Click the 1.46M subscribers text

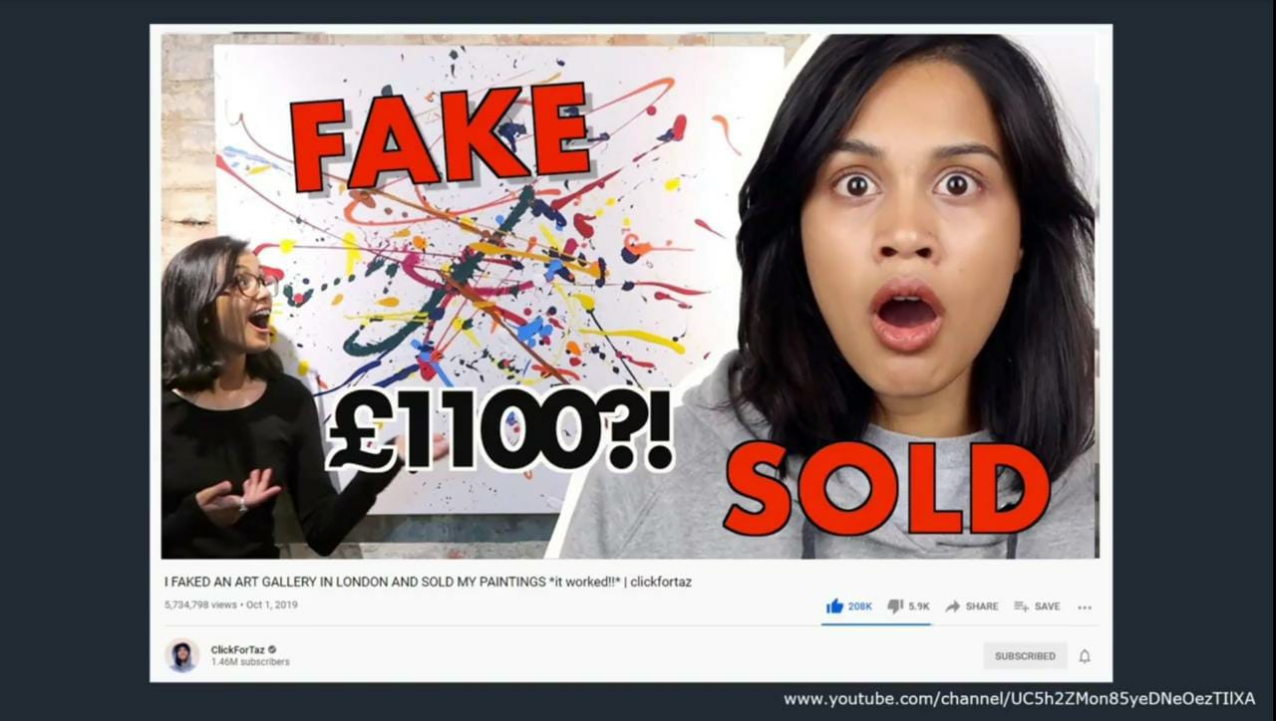click(x=249, y=662)
